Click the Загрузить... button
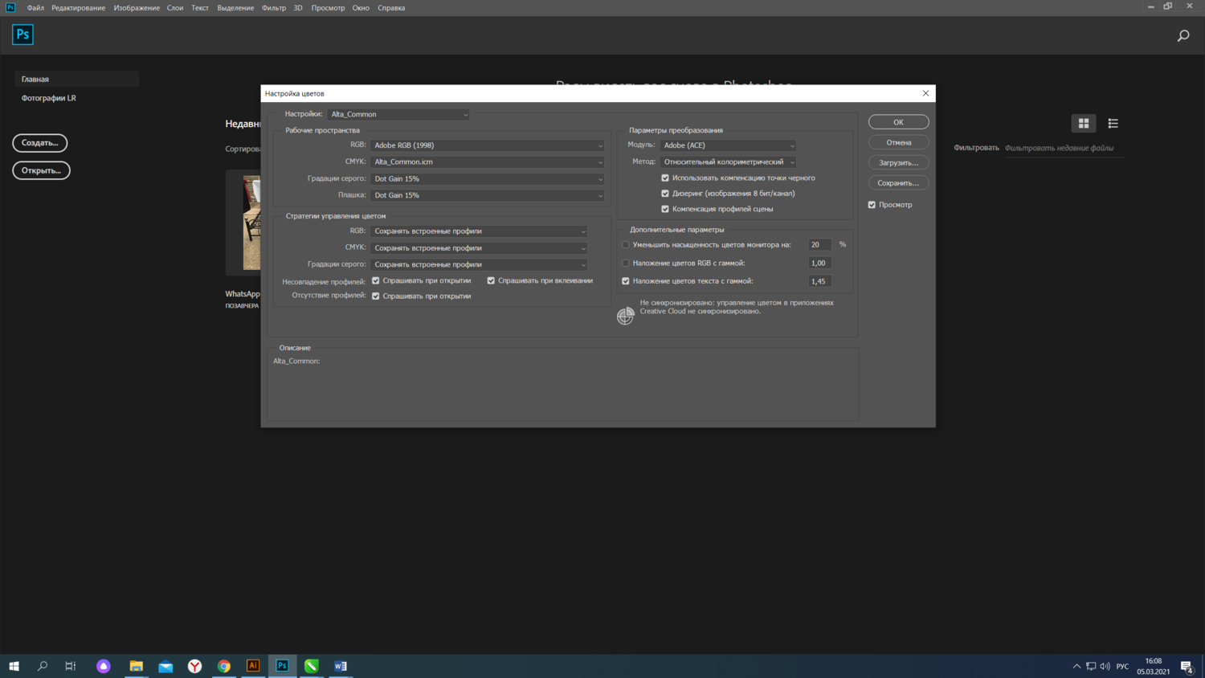This screenshot has height=678, width=1205. pyautogui.click(x=898, y=163)
